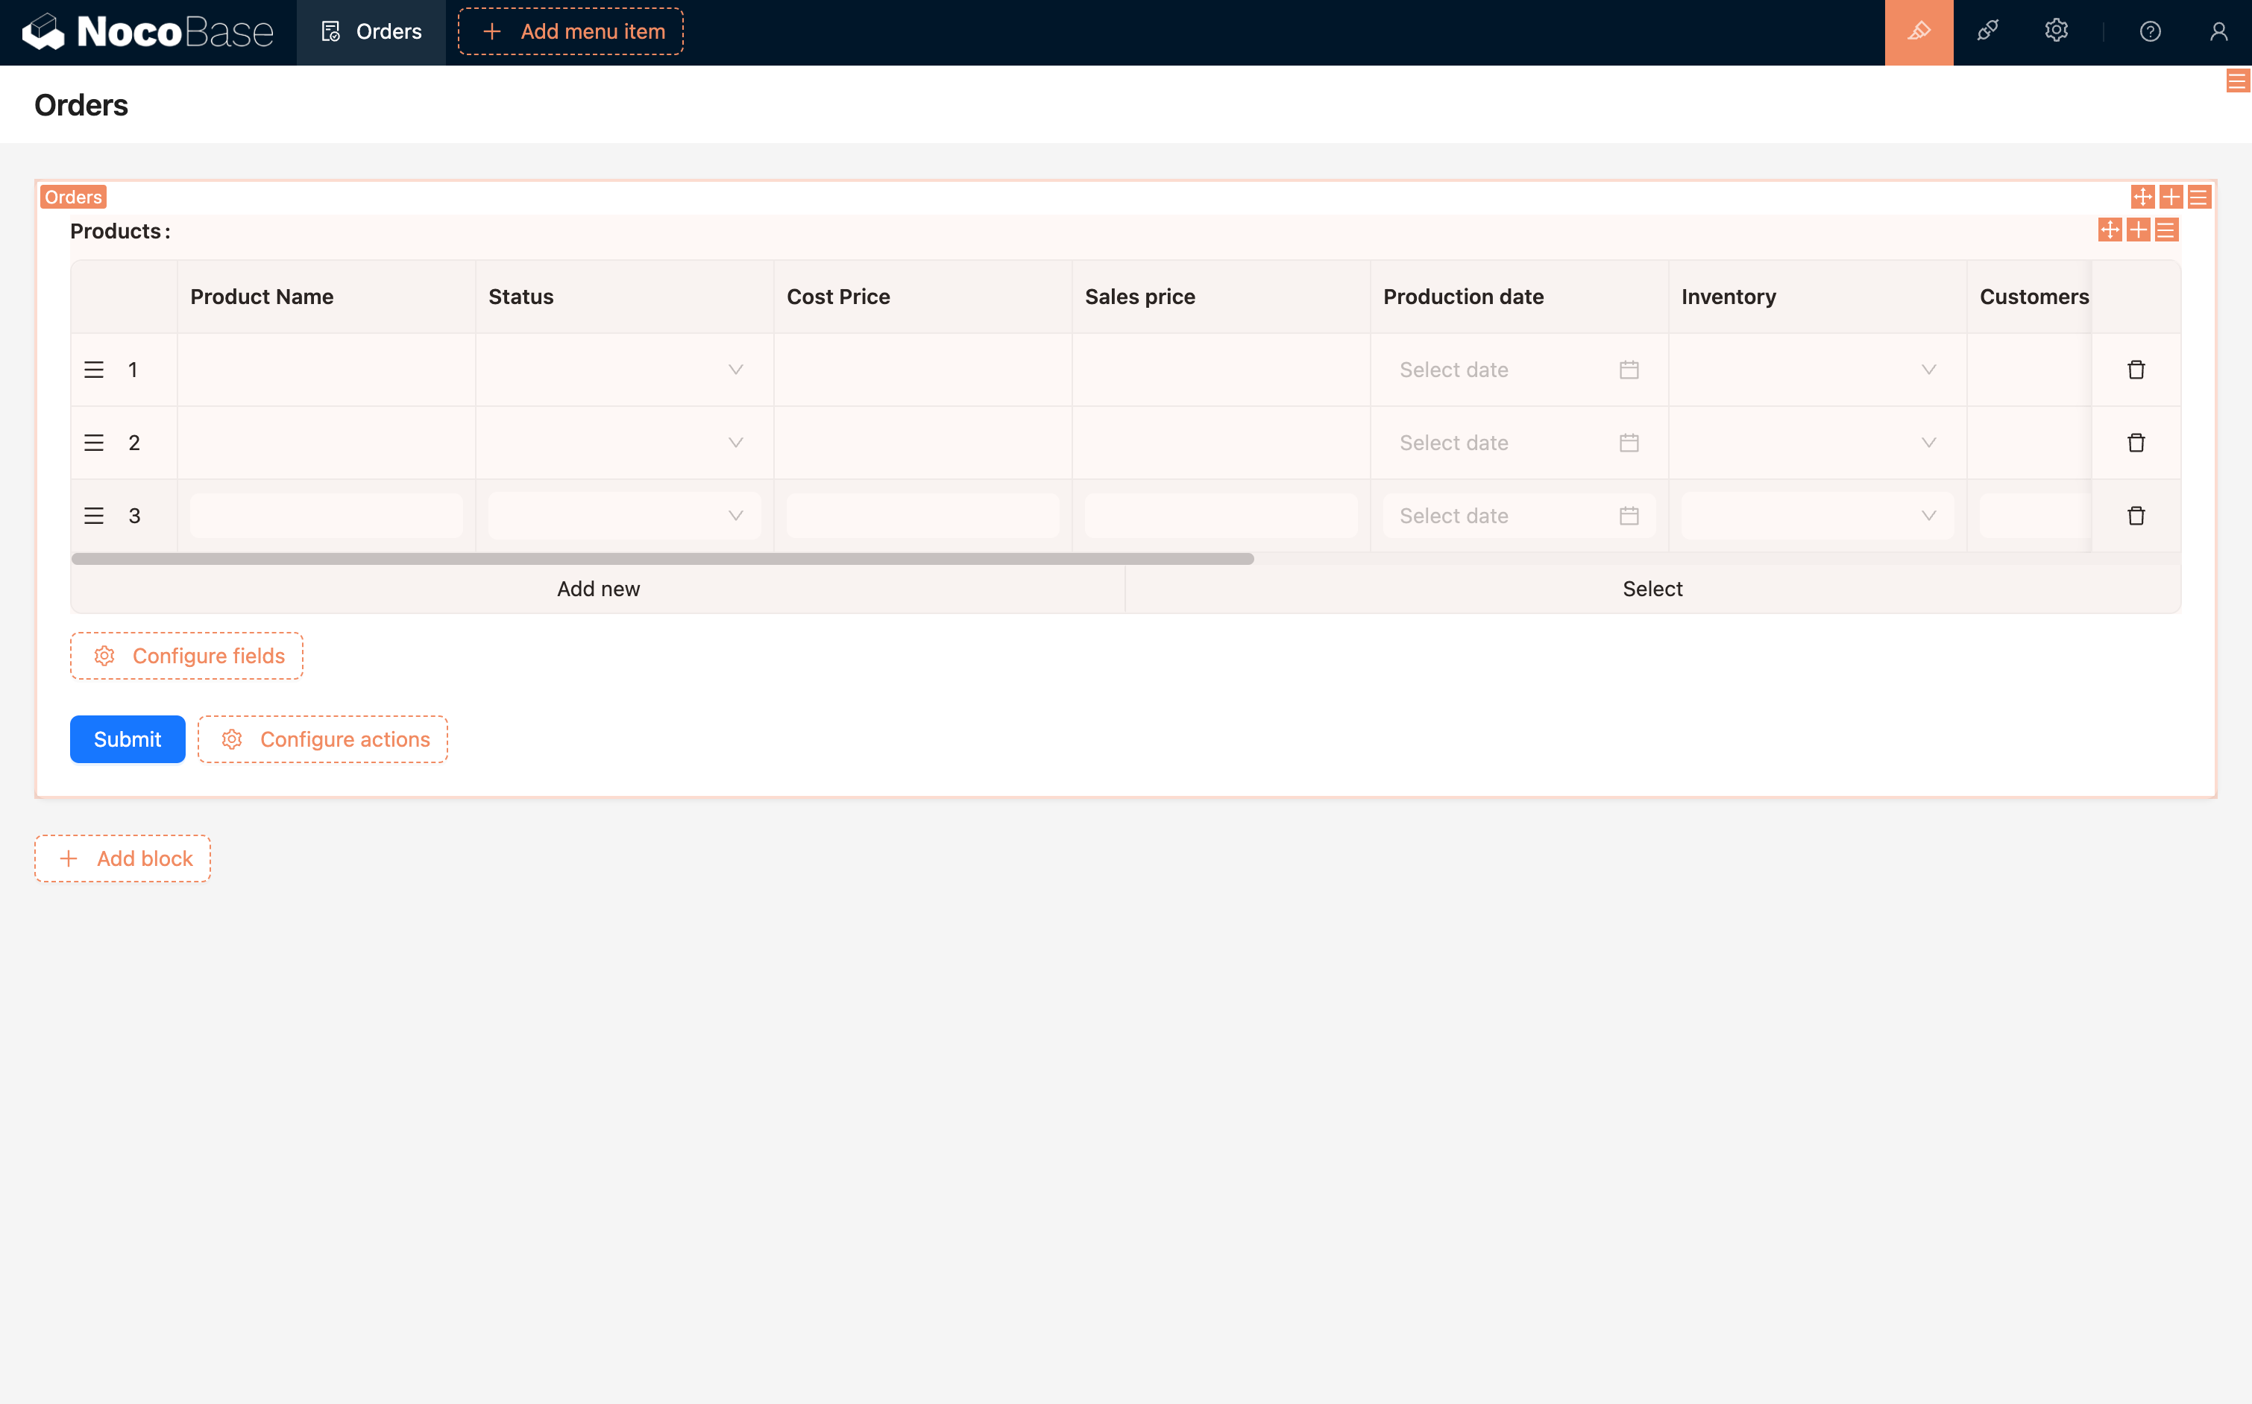This screenshot has height=1404, width=2252.
Task: Open Status dropdown in row 3
Action: pyautogui.click(x=623, y=516)
